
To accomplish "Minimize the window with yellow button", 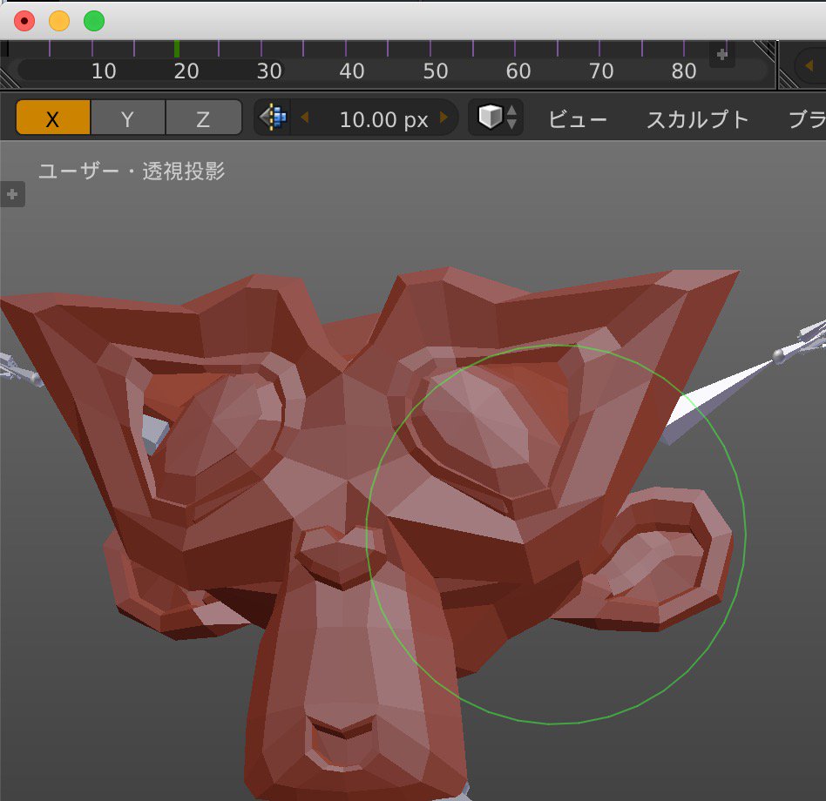I will (59, 21).
